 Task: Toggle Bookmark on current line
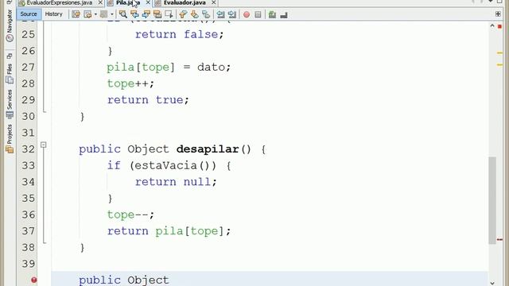click(x=206, y=14)
